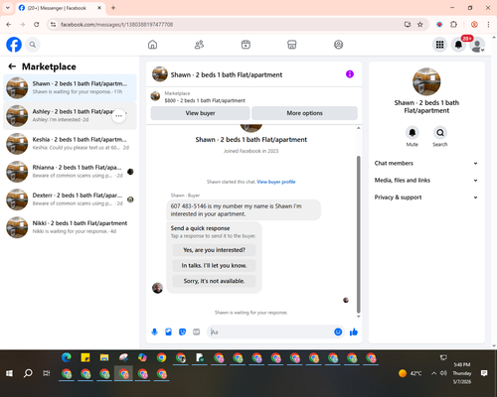This screenshot has height=397, width=497.
Task: Mute the conversation with the bell icon
Action: point(413,133)
